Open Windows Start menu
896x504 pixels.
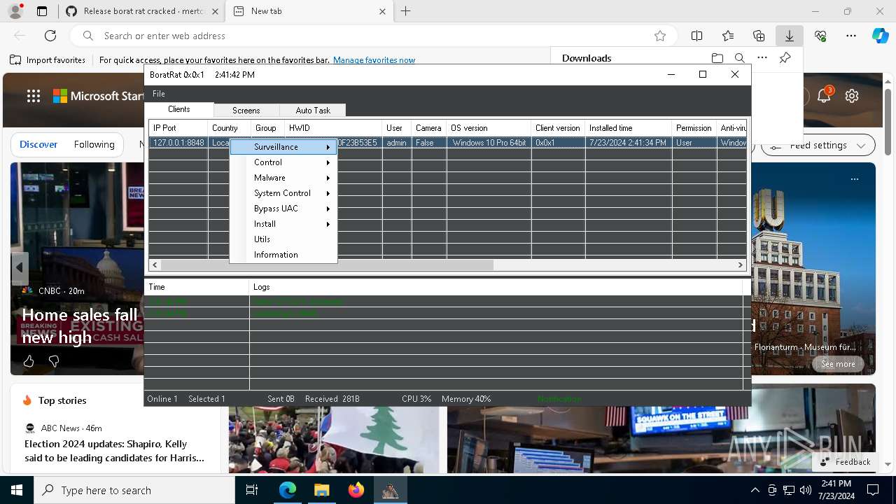[x=17, y=490]
